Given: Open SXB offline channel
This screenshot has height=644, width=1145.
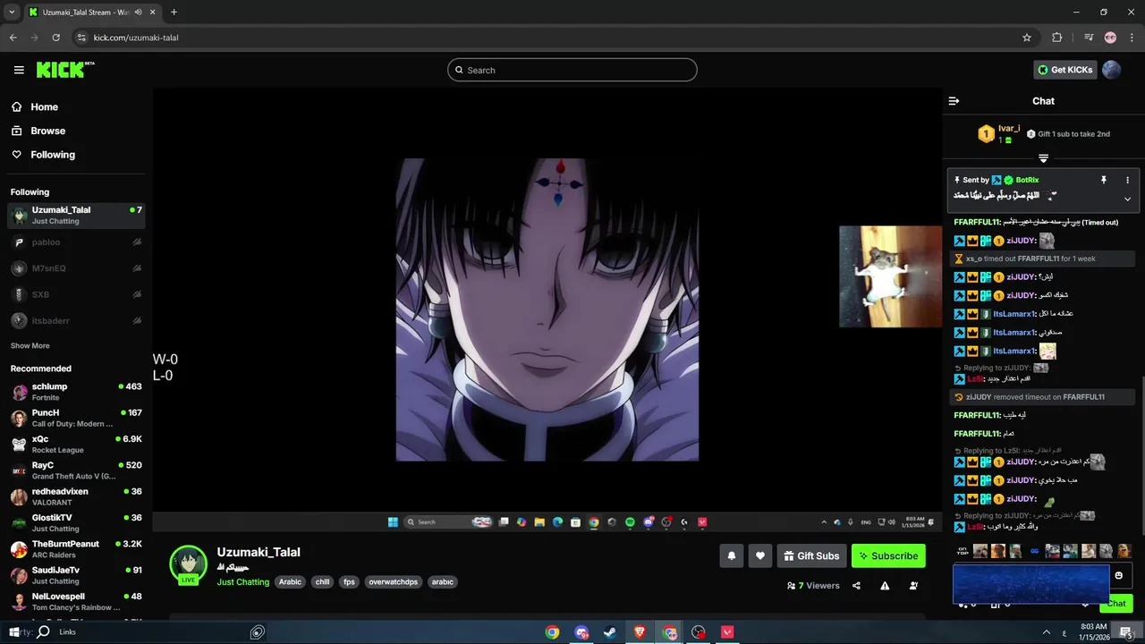Looking at the screenshot, I should [x=76, y=294].
